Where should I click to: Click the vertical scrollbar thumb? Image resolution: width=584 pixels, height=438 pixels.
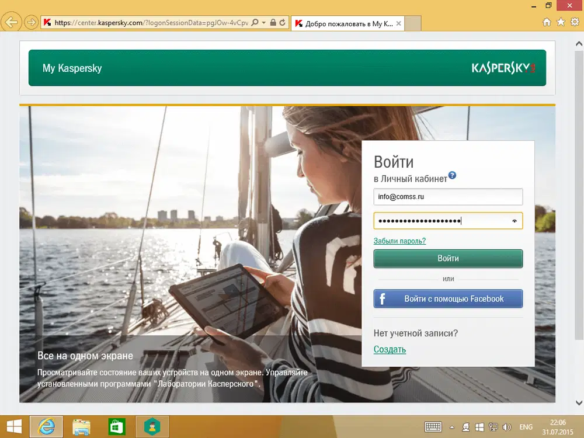click(579, 195)
